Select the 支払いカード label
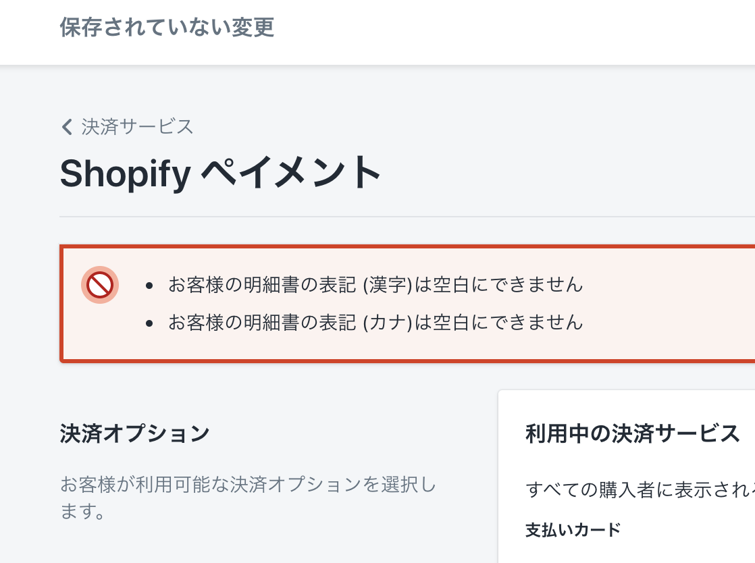 (573, 530)
